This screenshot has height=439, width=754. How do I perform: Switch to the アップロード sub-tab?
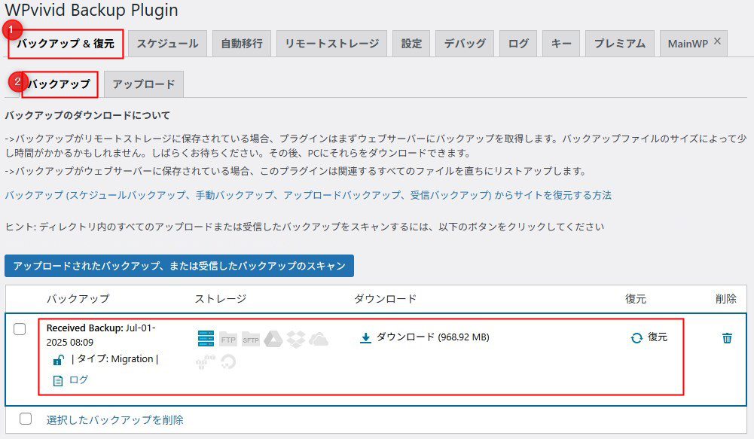(x=143, y=84)
